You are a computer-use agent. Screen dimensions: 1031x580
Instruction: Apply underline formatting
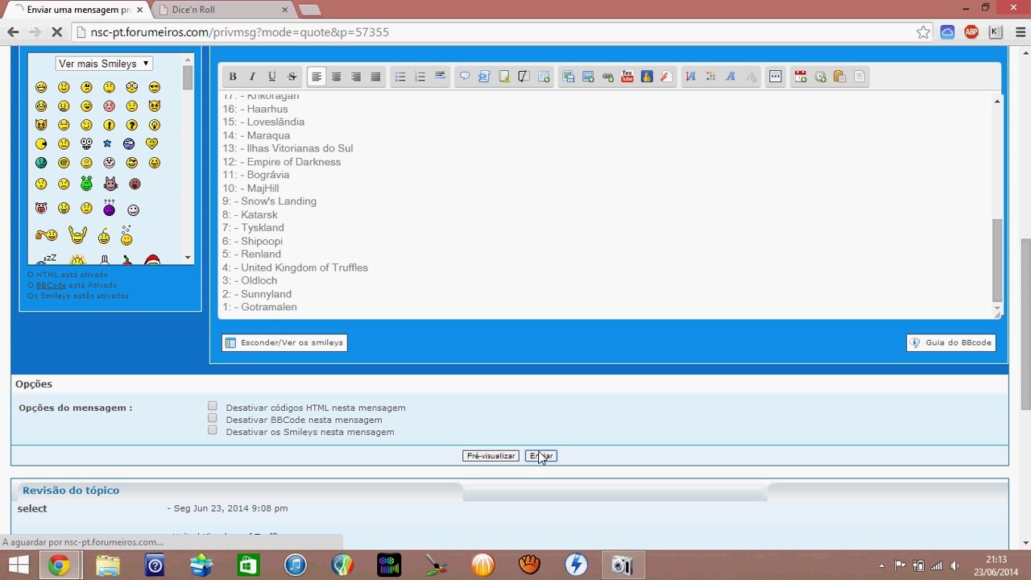(x=272, y=77)
